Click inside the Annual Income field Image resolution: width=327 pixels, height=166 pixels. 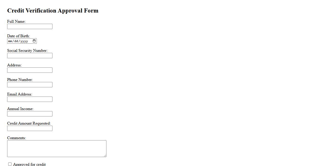click(30, 114)
